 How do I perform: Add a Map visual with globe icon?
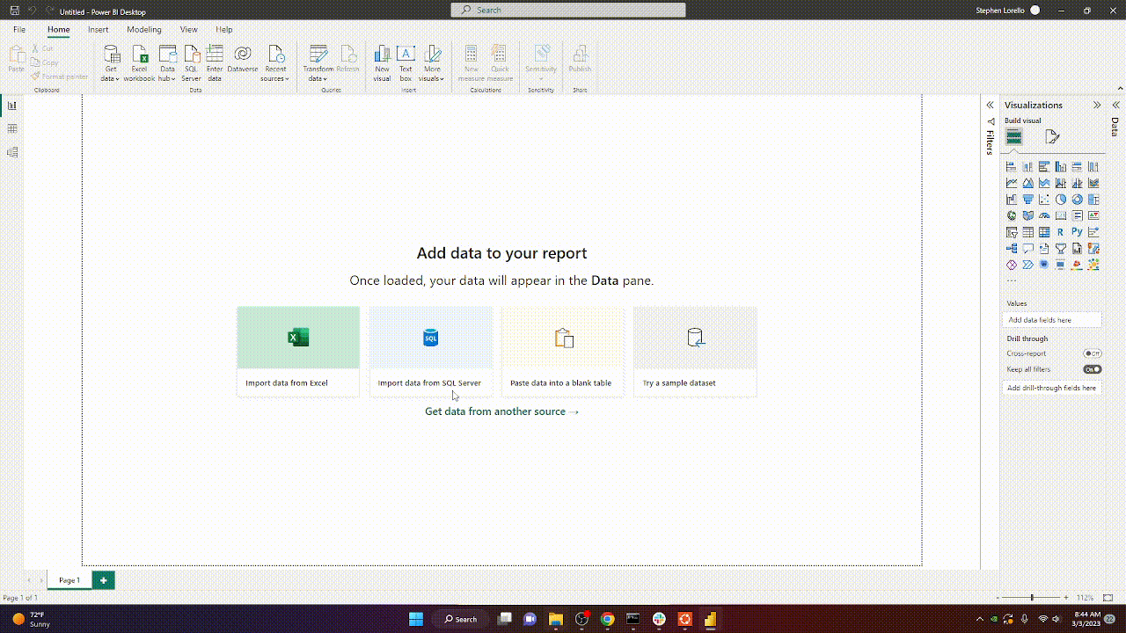tap(1012, 215)
